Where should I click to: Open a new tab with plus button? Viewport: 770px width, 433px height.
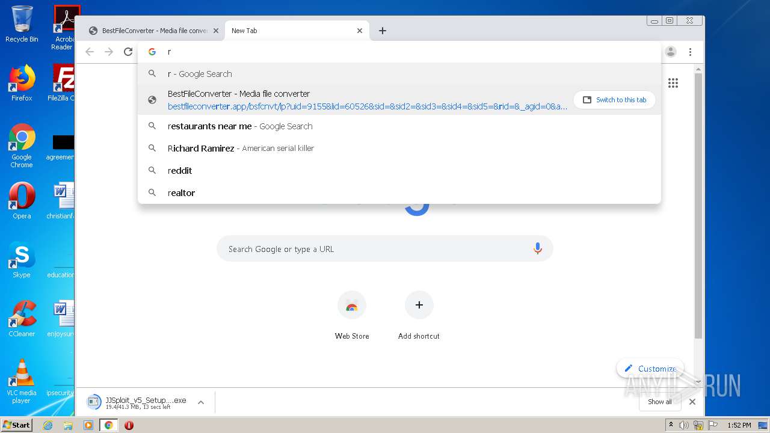[x=383, y=31]
